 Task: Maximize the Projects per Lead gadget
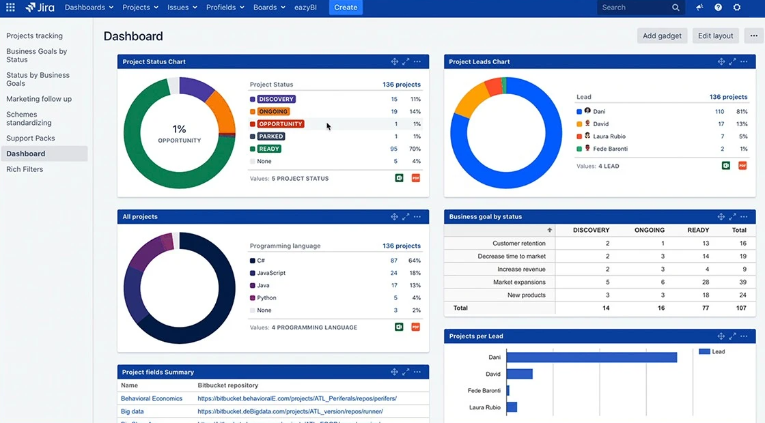(732, 336)
